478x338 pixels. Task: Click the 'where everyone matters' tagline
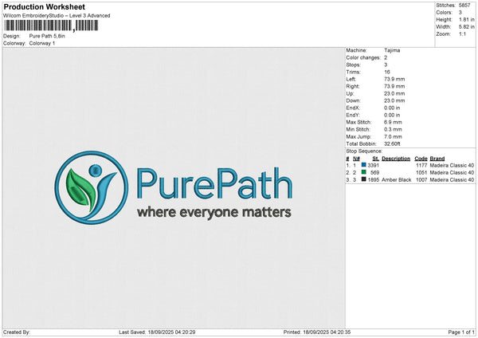tap(214, 212)
